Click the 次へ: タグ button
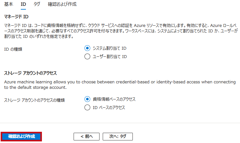Screen dimensions: 240x143 118,137
